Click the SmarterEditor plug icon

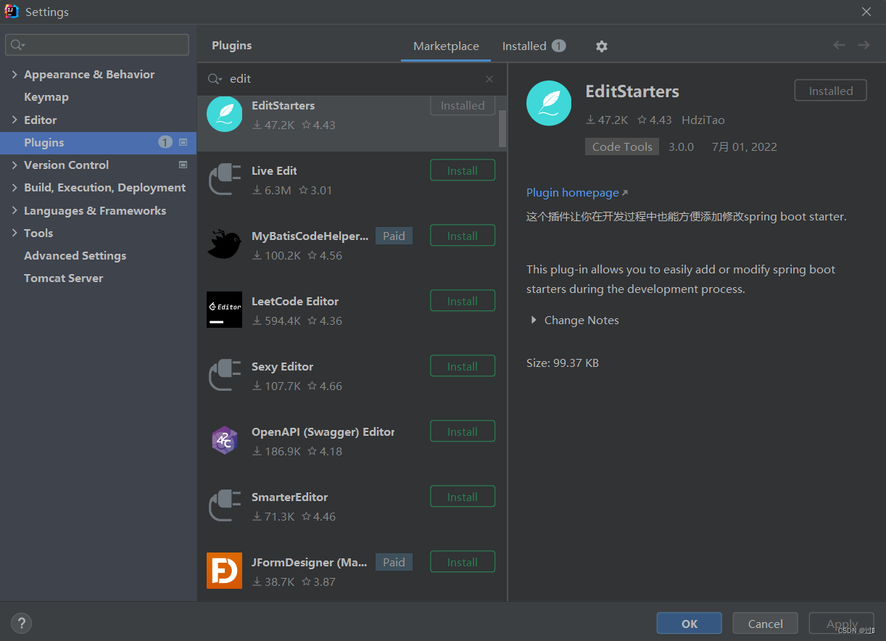point(225,506)
